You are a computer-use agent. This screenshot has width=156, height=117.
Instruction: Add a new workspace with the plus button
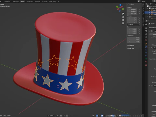58,2
